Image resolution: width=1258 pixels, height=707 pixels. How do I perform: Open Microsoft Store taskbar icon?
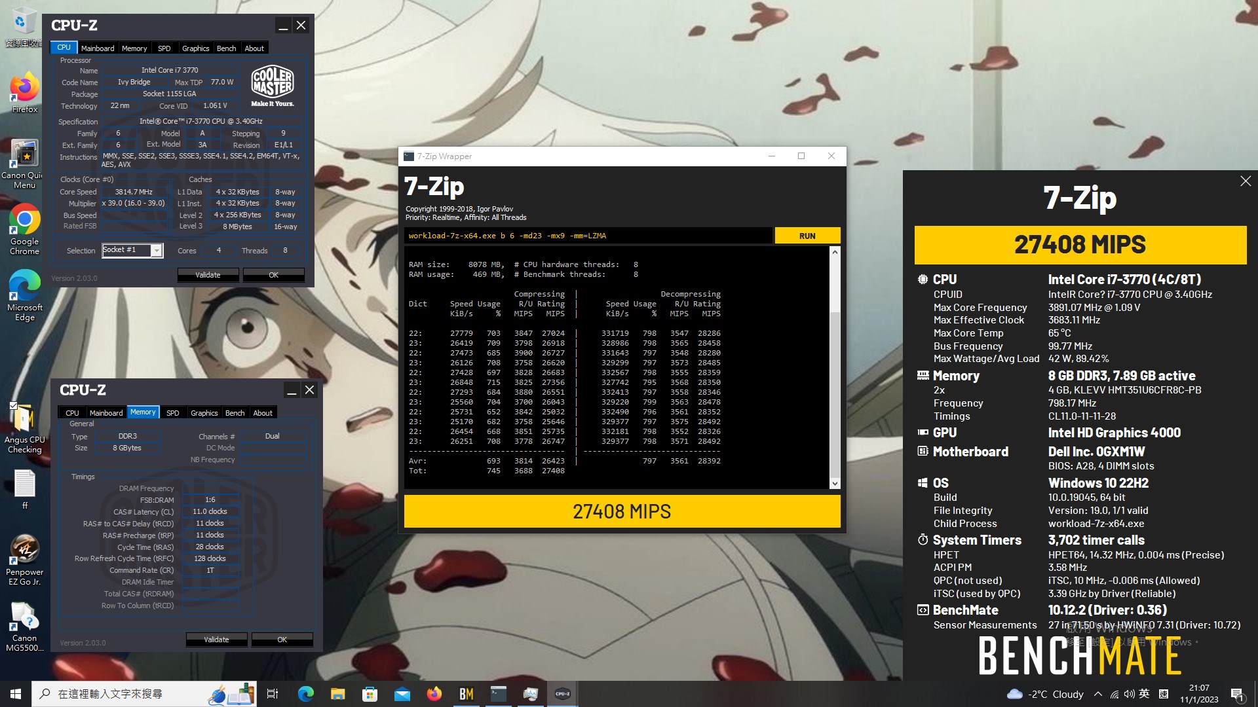point(370,694)
